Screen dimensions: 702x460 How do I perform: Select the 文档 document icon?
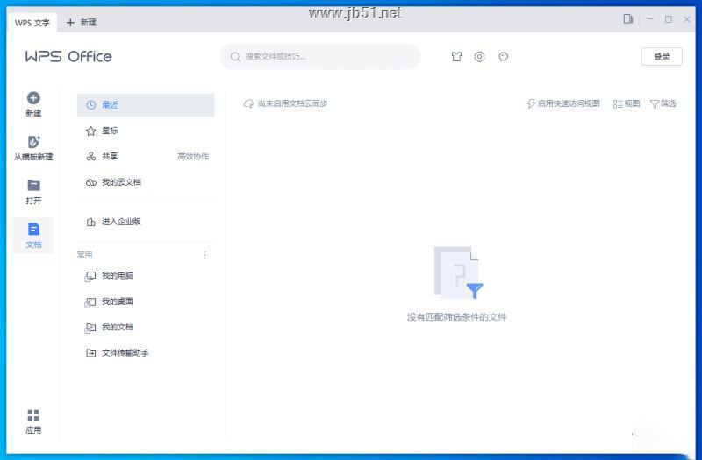click(33, 229)
